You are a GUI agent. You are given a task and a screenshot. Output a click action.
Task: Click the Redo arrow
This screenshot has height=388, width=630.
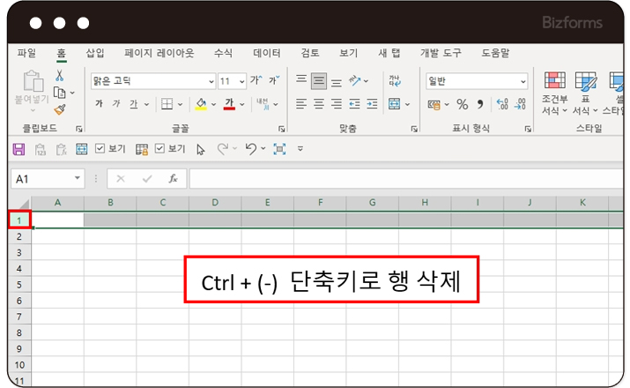223,149
